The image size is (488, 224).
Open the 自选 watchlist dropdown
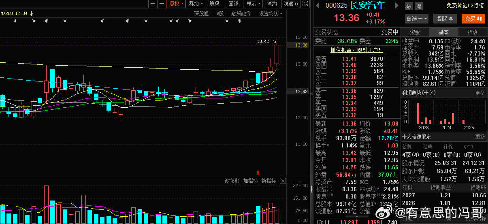tap(416, 19)
